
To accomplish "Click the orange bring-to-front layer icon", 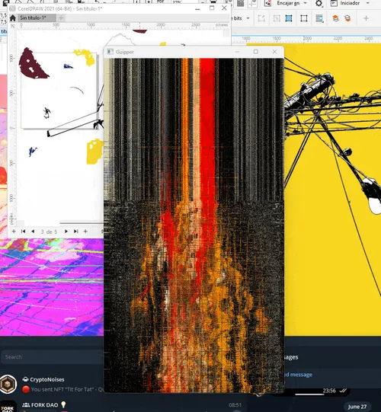I will click(x=335, y=18).
